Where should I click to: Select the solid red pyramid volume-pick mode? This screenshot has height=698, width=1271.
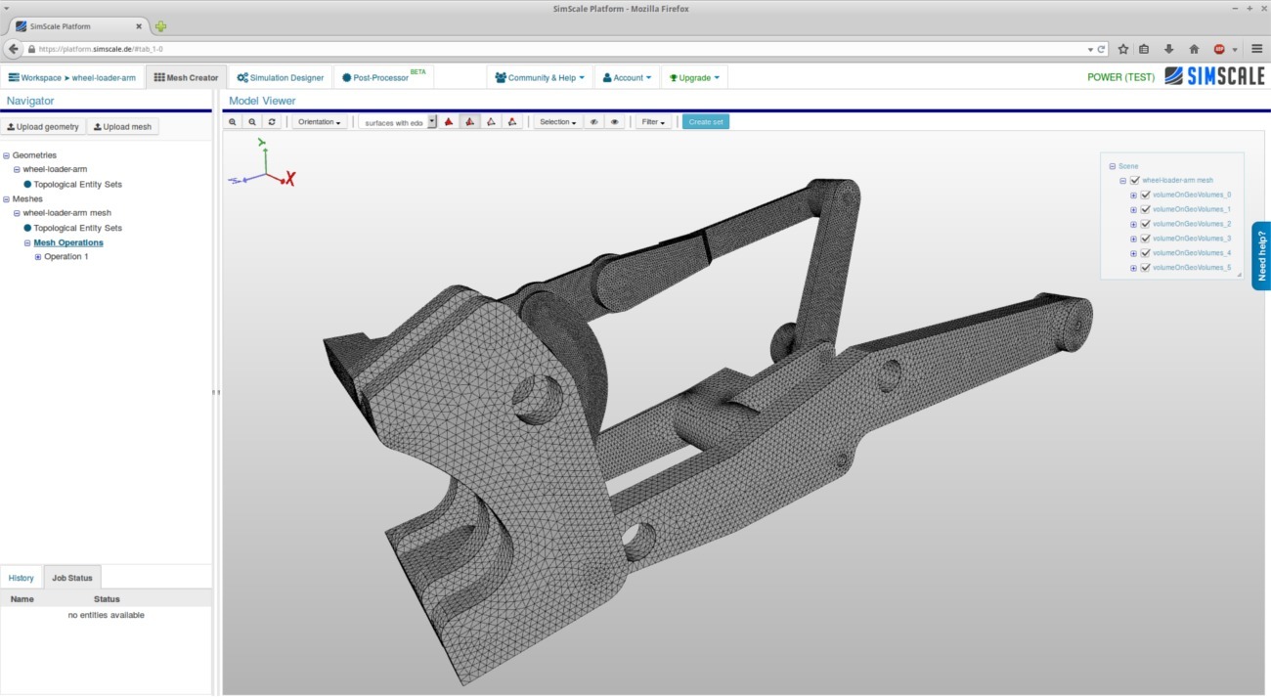coord(449,122)
